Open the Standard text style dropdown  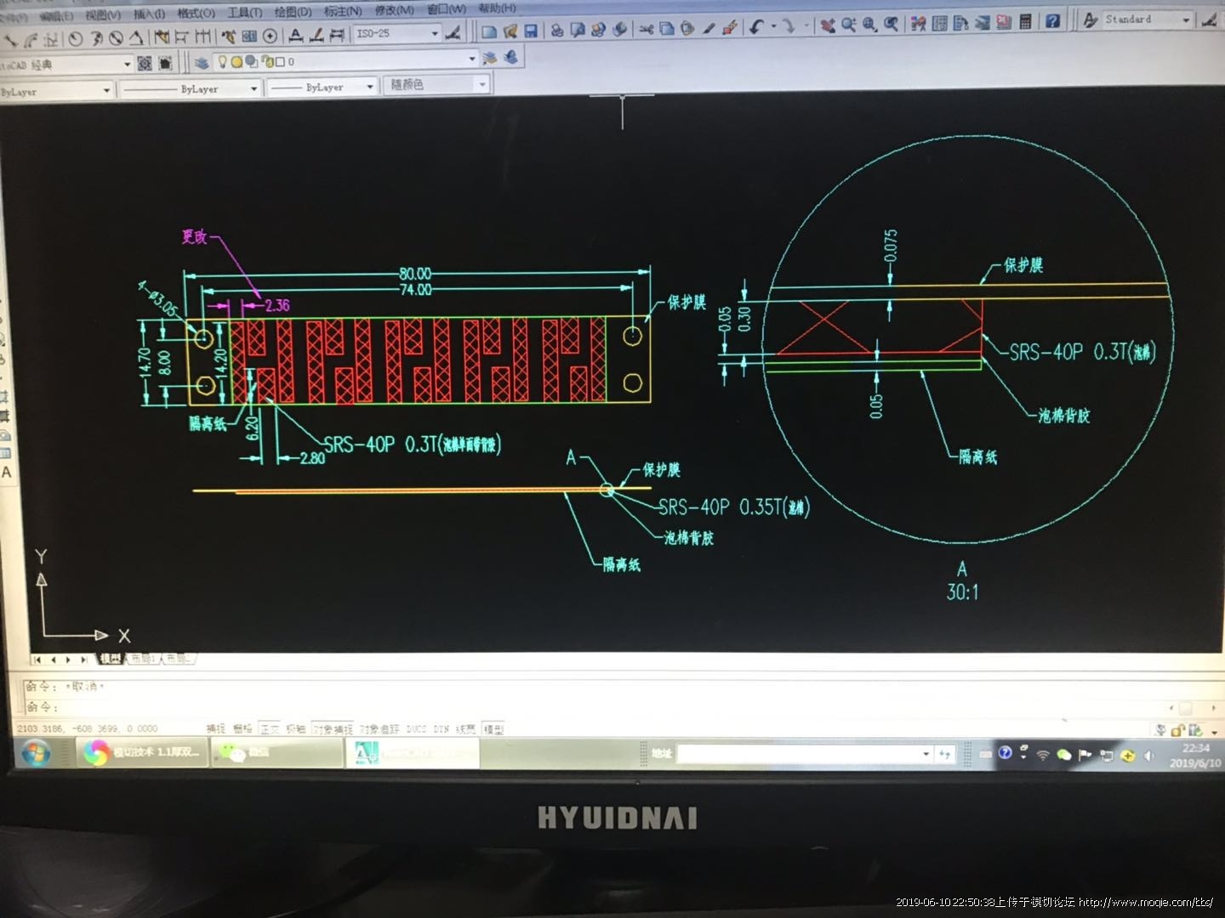coord(1186,20)
